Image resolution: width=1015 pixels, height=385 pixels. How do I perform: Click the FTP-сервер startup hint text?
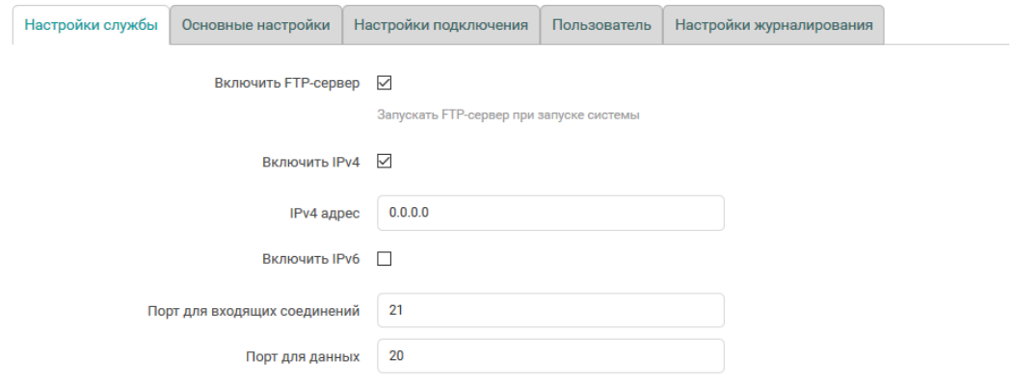[x=508, y=115]
